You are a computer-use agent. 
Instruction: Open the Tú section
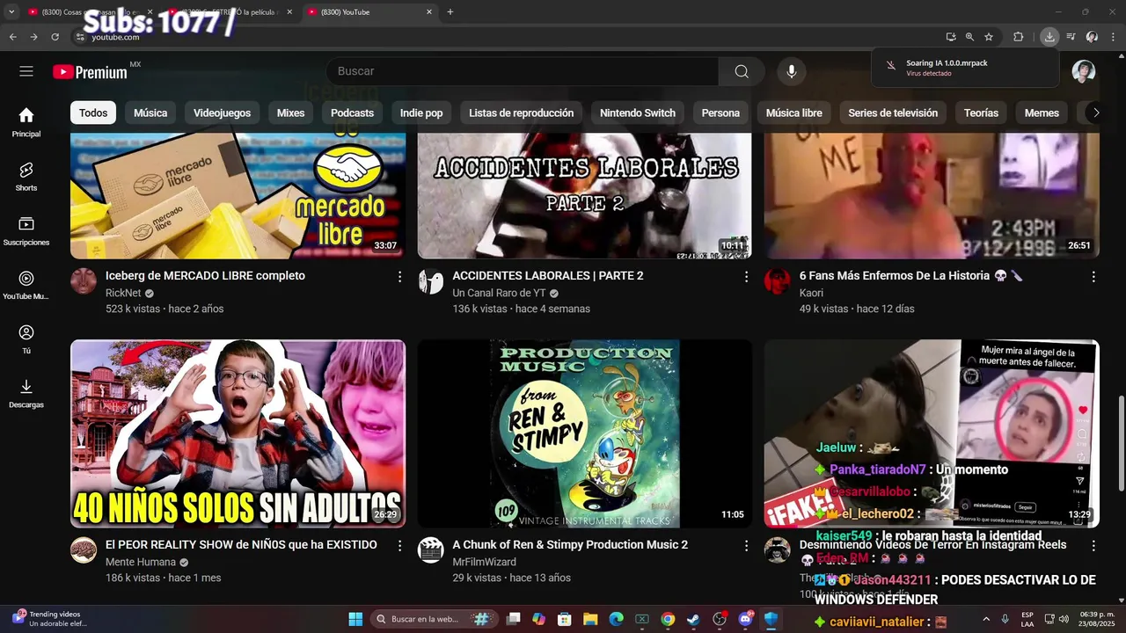point(26,339)
